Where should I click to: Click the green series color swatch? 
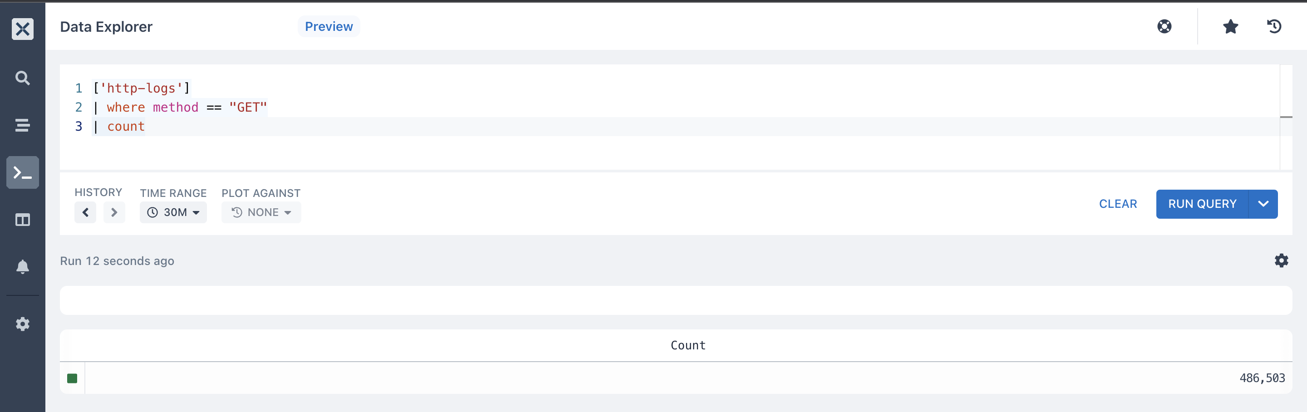(x=72, y=378)
